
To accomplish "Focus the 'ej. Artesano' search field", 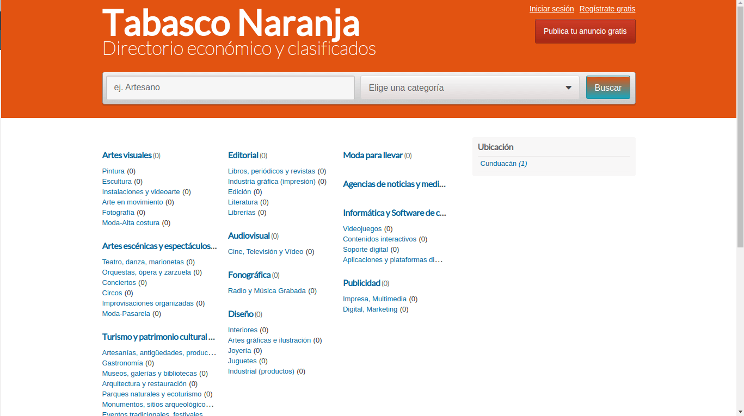I will point(230,88).
